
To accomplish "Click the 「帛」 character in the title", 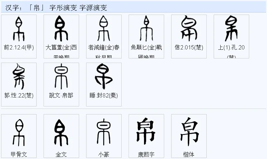I will tap(37, 8).
